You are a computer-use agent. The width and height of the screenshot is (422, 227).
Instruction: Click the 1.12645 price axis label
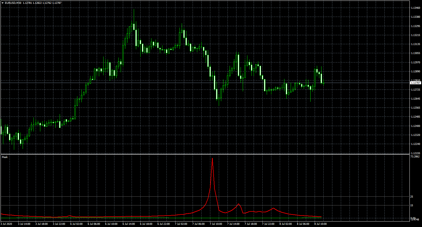click(415, 99)
